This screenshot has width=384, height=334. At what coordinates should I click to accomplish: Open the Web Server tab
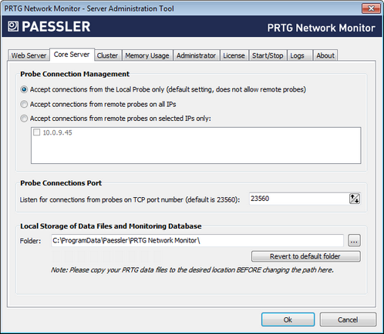[x=29, y=55]
